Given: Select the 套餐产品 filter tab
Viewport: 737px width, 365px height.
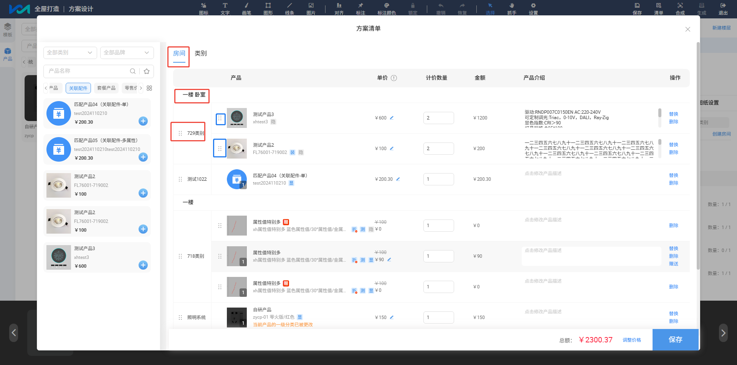Looking at the screenshot, I should [x=106, y=88].
